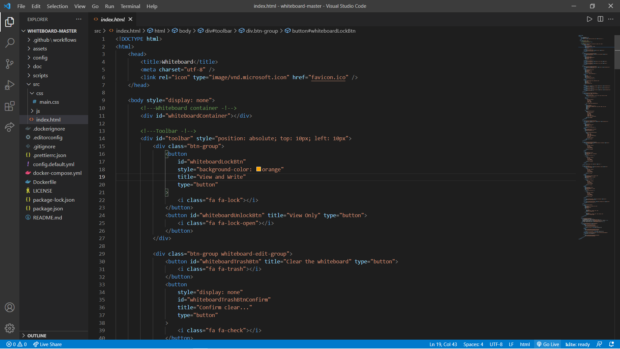Open the Terminal menu

[x=130, y=6]
